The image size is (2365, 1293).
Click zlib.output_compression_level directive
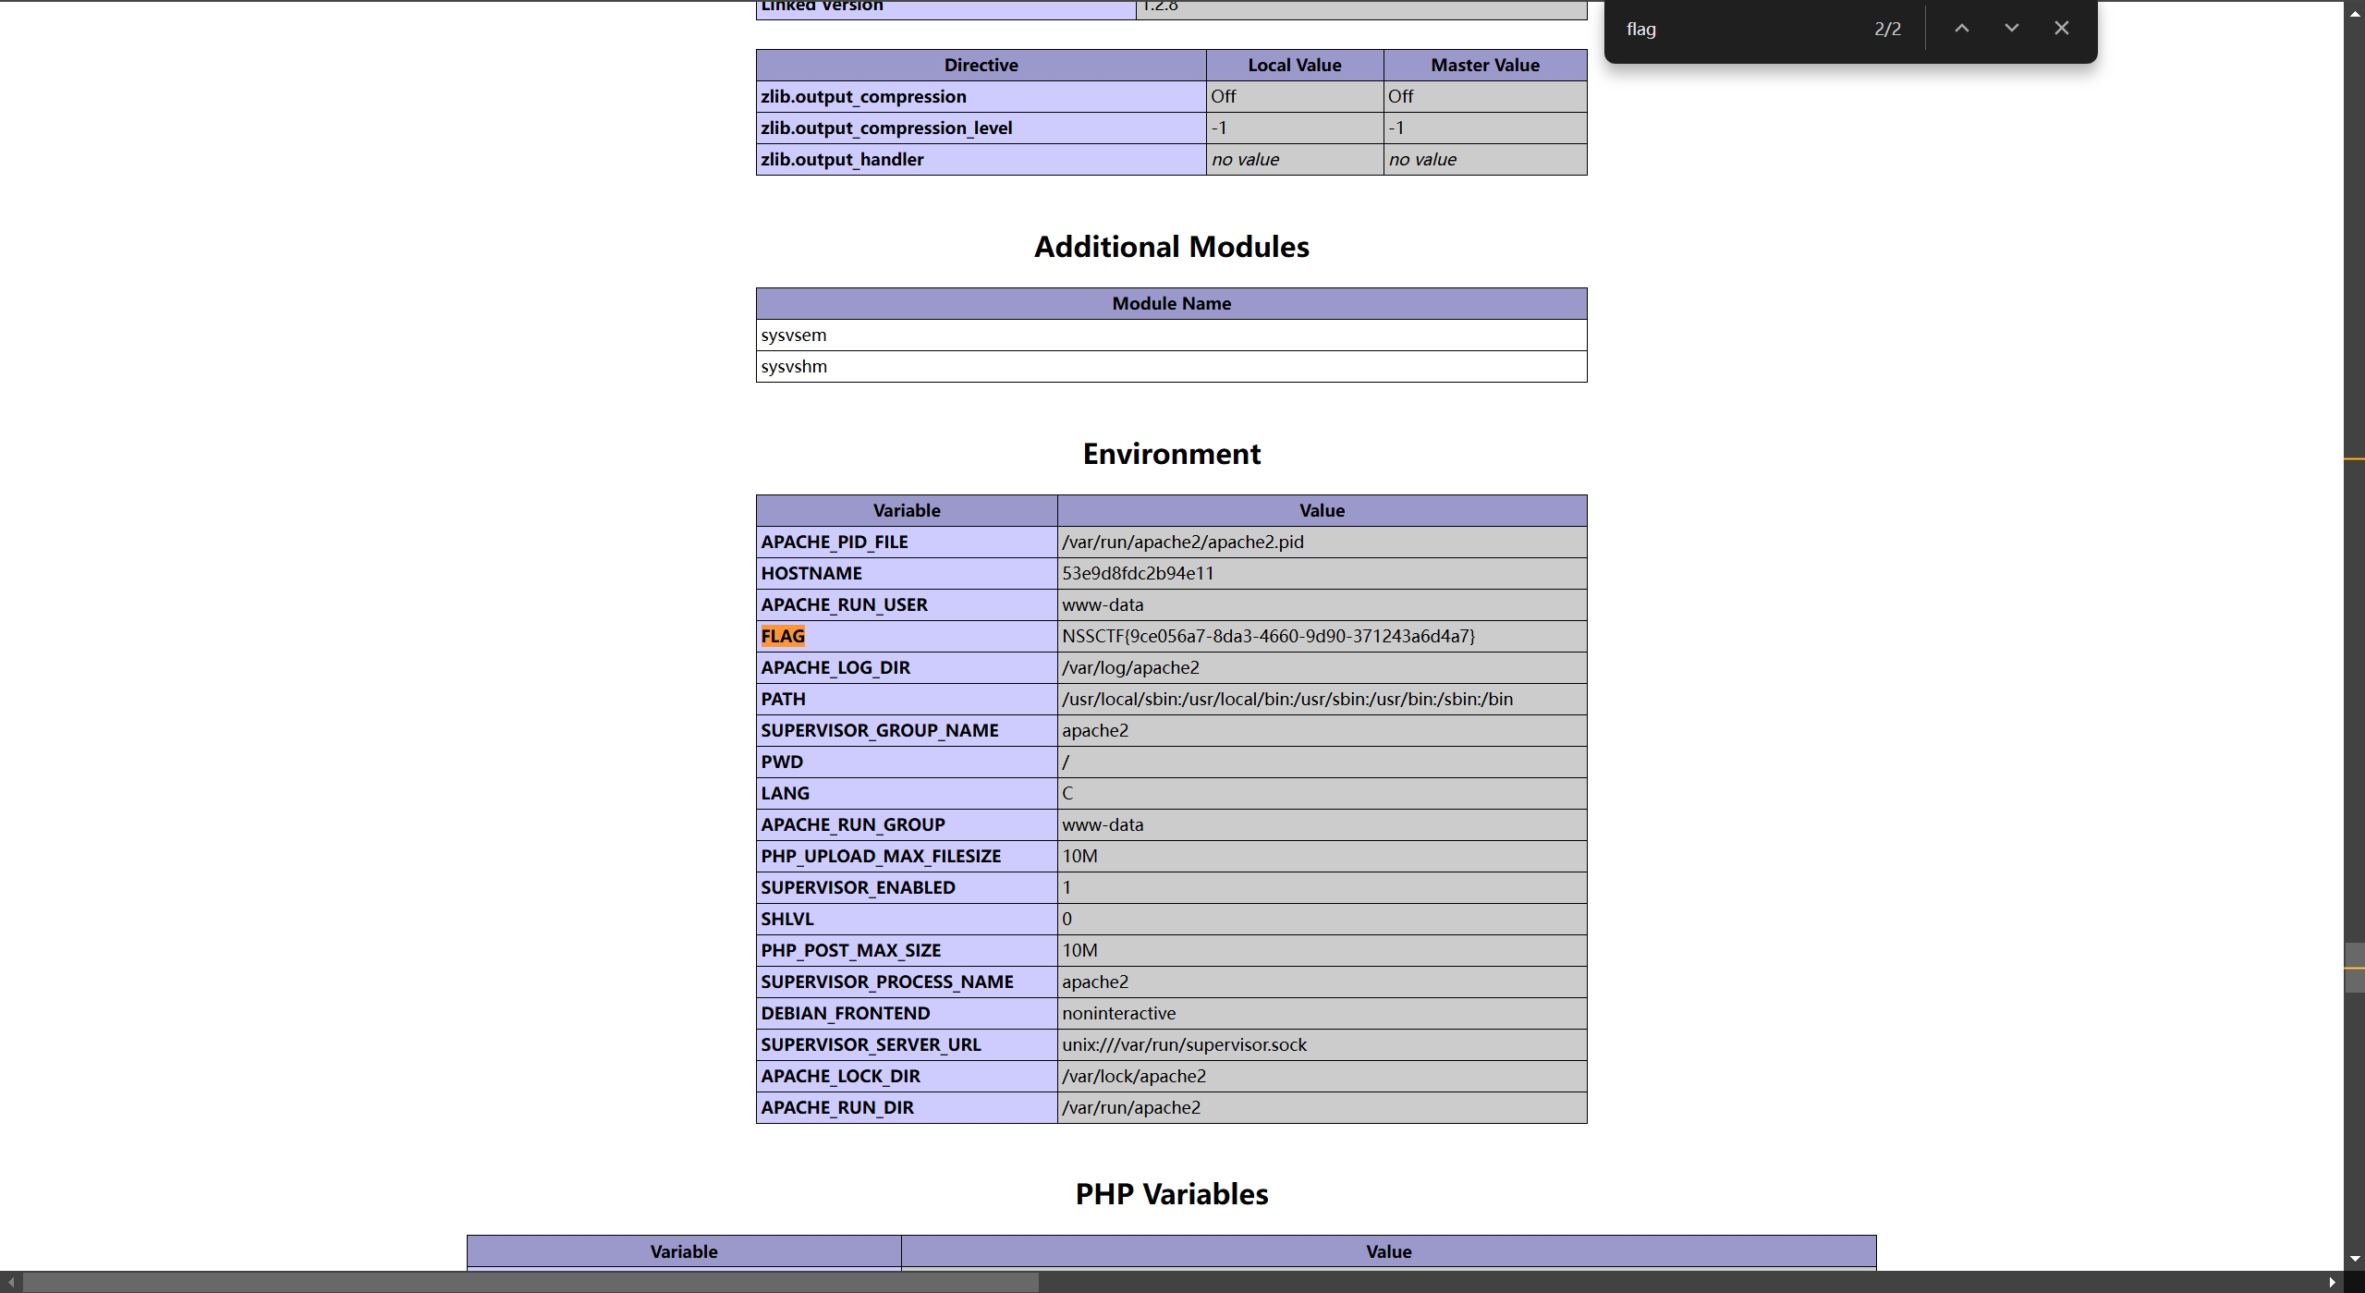click(x=886, y=128)
